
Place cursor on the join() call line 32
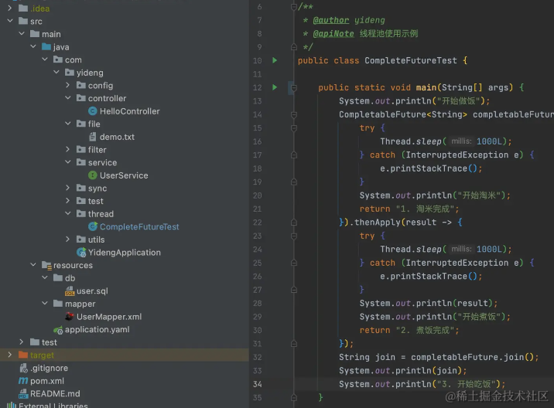click(438, 357)
